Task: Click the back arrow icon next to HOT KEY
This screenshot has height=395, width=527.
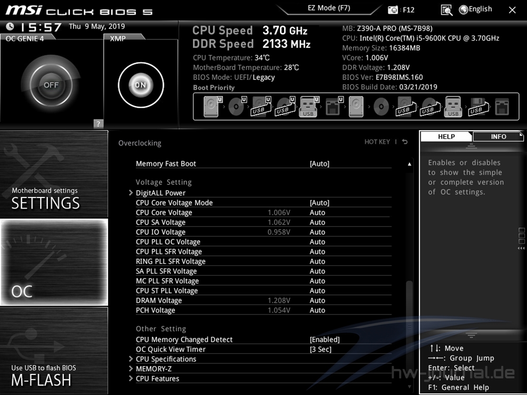Action: click(405, 142)
